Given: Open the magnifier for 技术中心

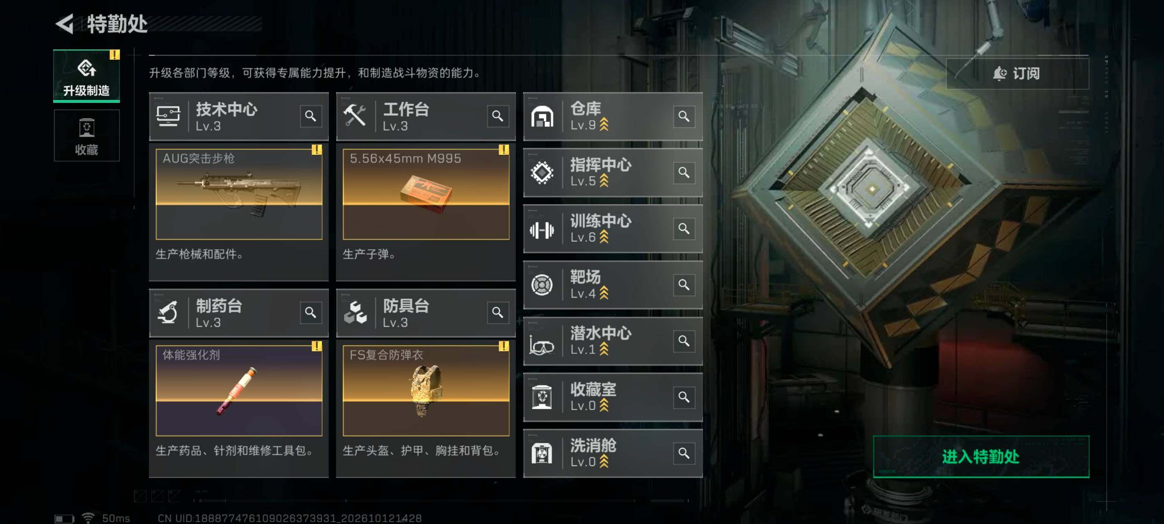Looking at the screenshot, I should (311, 116).
